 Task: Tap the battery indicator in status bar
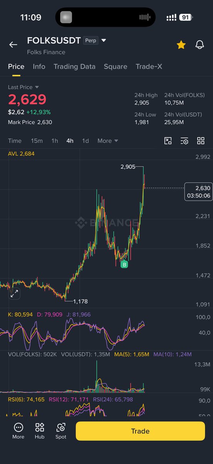coord(186,17)
